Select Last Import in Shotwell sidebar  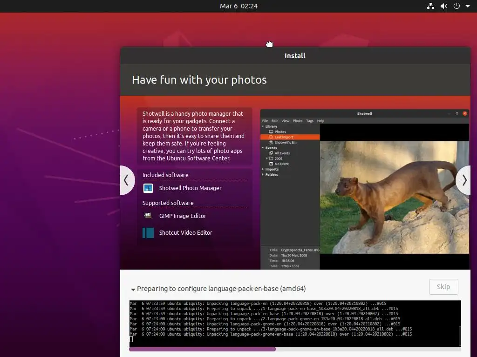pos(290,137)
